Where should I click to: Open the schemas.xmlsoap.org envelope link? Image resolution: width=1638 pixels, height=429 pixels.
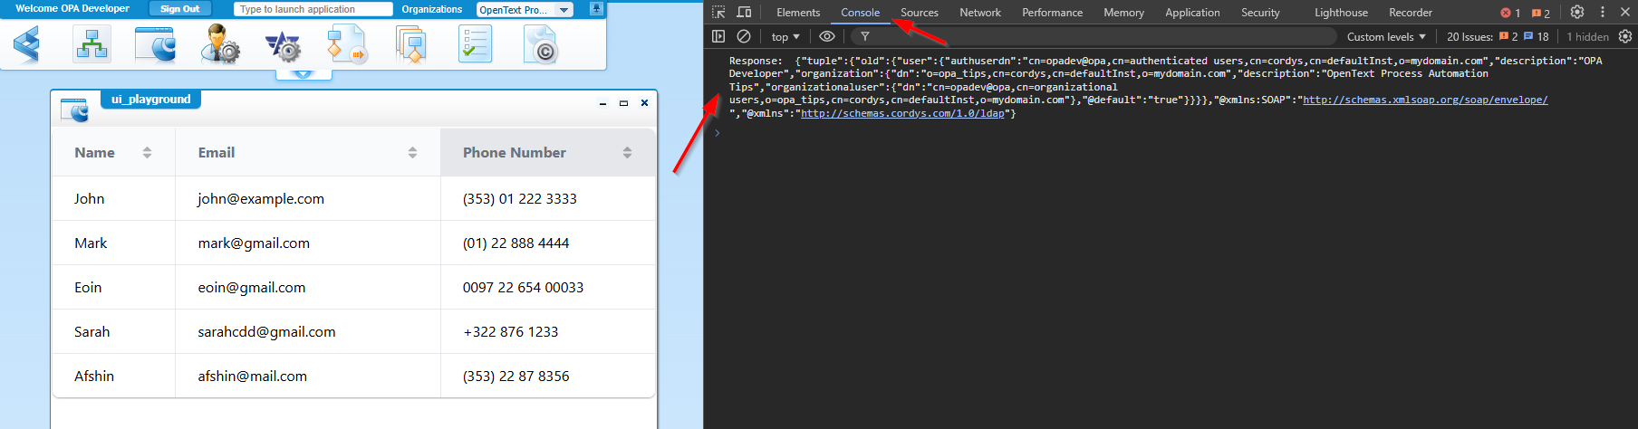1424,100
